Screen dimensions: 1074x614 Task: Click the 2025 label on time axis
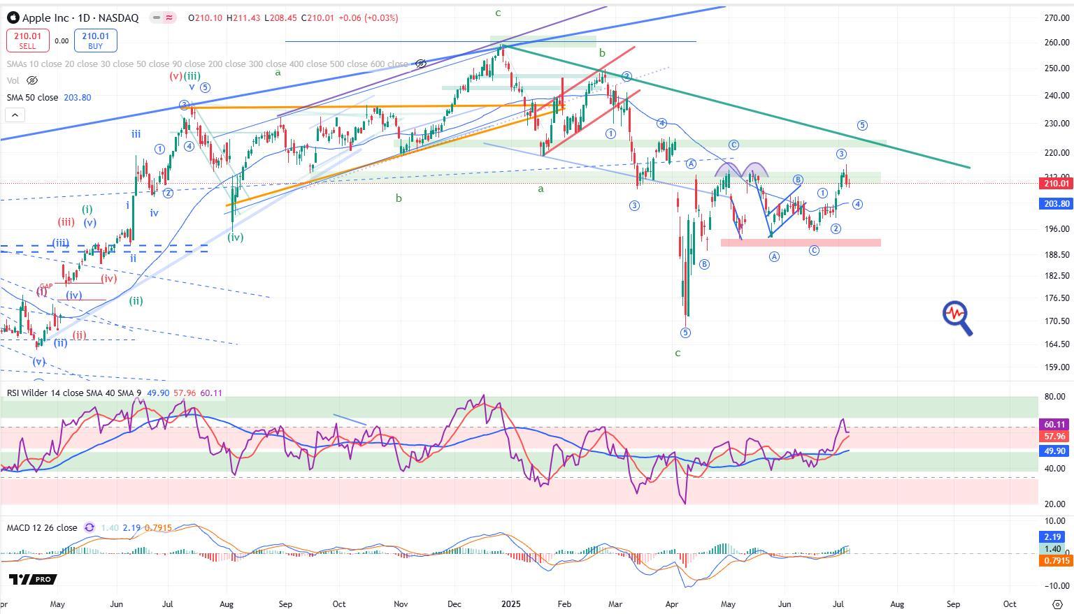(x=511, y=604)
